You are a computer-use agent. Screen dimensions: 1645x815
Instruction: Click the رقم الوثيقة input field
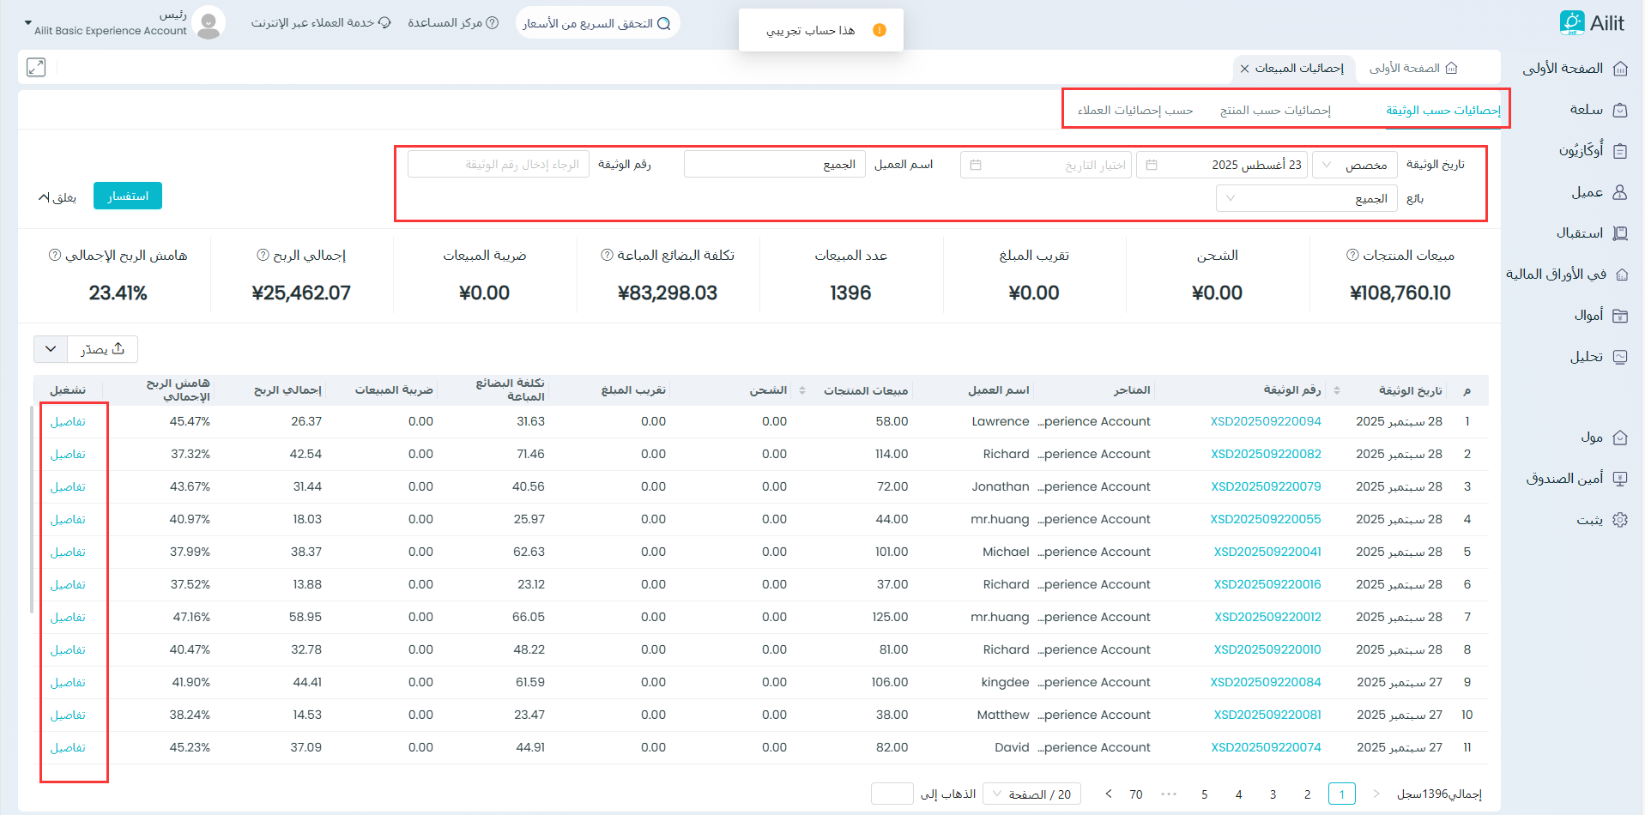click(499, 165)
